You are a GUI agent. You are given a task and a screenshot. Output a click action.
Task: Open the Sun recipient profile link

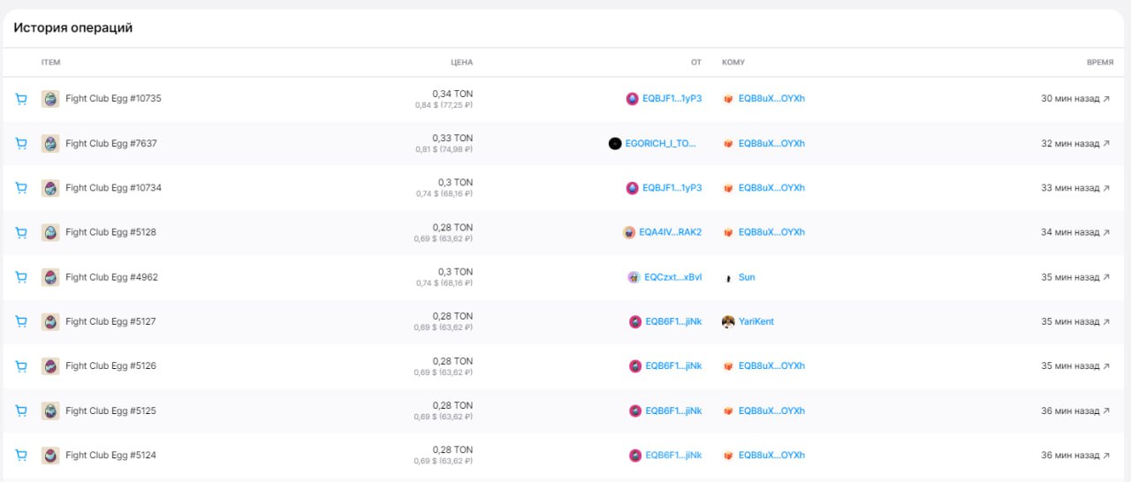[x=747, y=277]
